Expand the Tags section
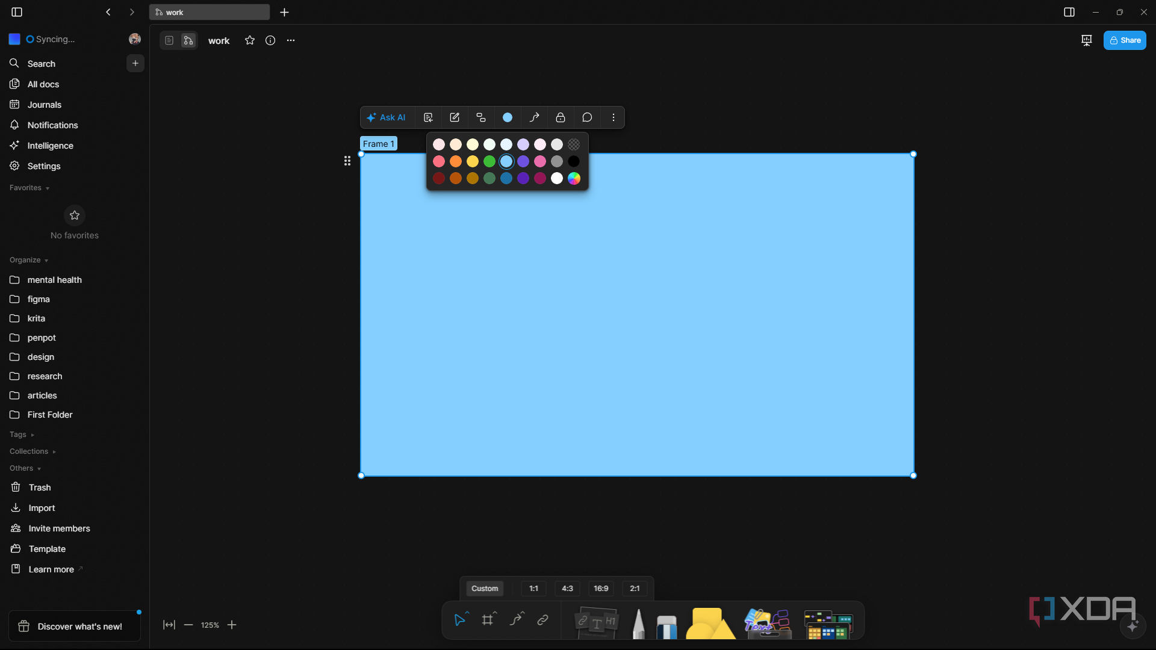The height and width of the screenshot is (650, 1156). (x=22, y=435)
